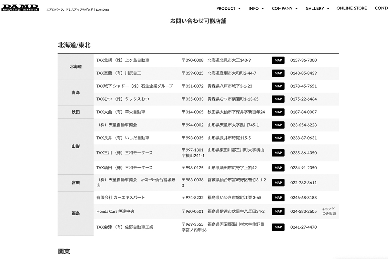Show MAP for 有限会社 カーエキスパート
Screen dimensions: 388x259
(x=278, y=197)
